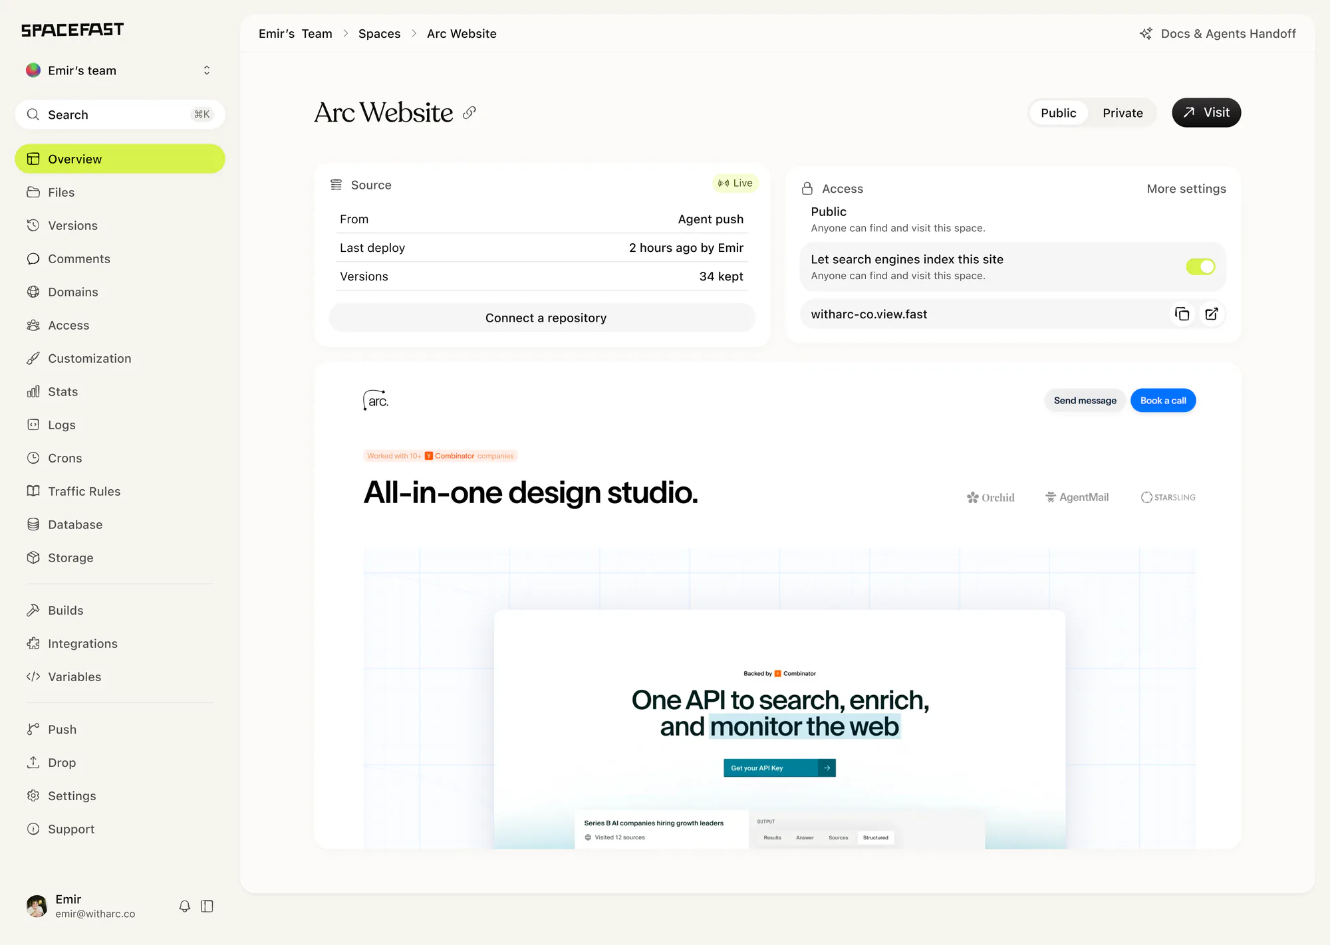The height and width of the screenshot is (945, 1330).
Task: Expand the Emir's team switcher
Action: (207, 70)
